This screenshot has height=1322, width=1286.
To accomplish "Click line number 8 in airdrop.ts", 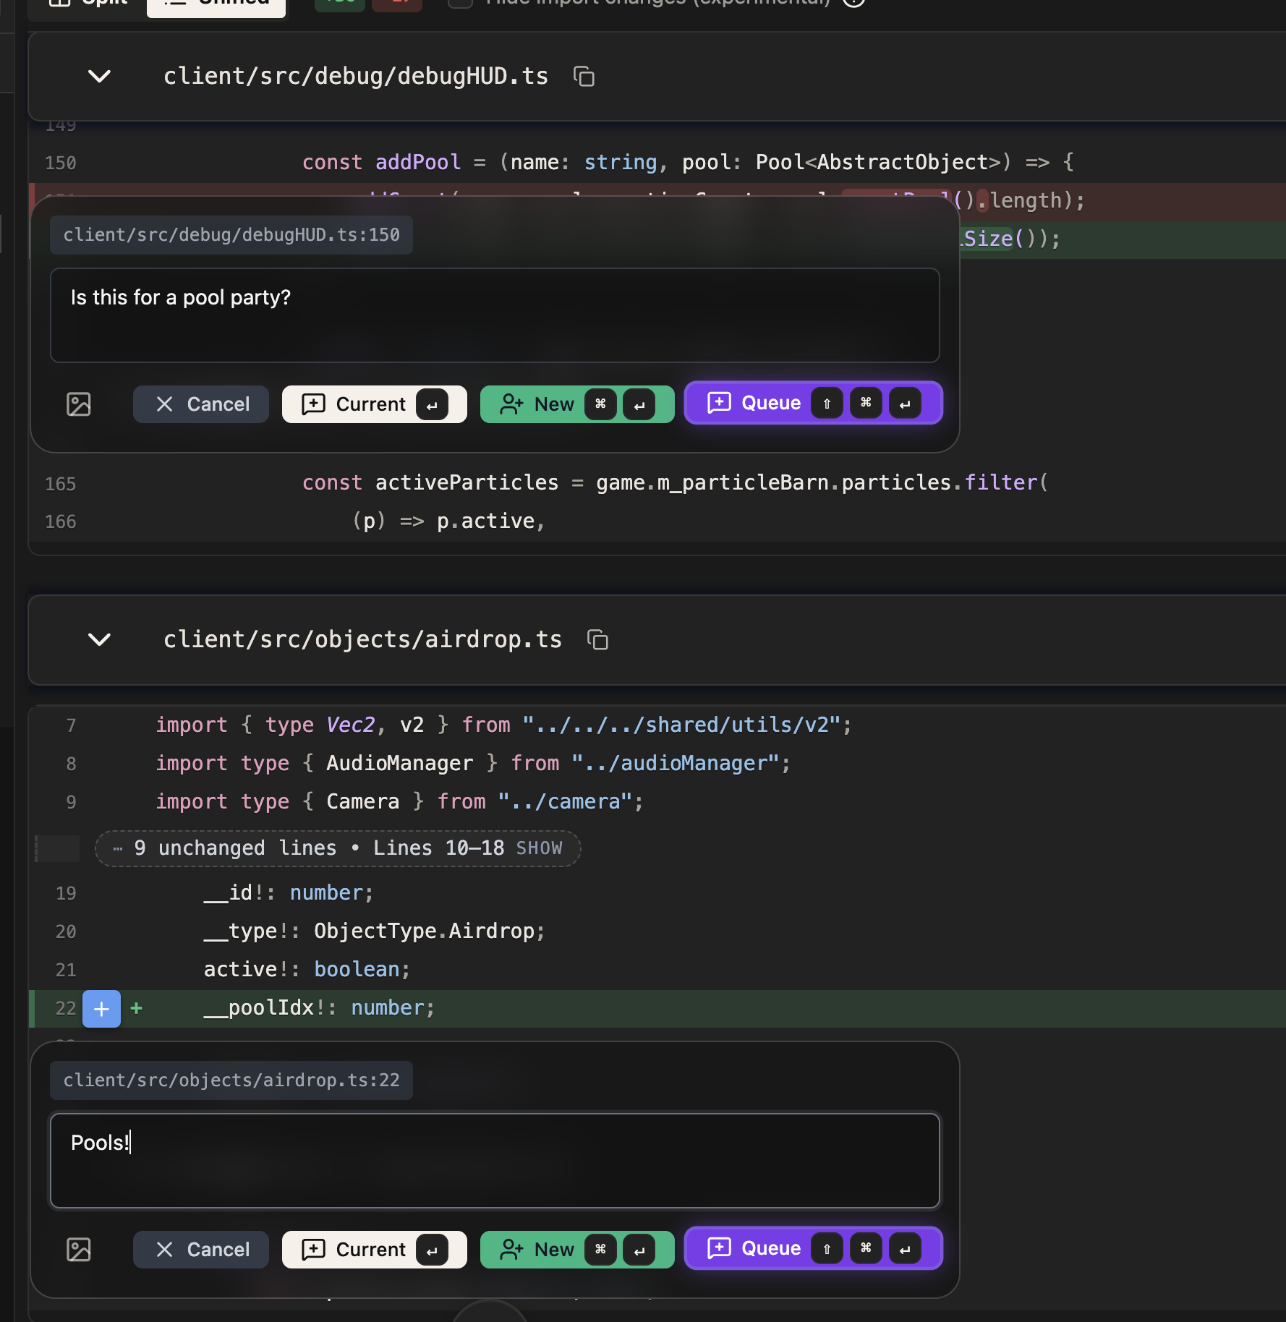I will [x=71, y=764].
